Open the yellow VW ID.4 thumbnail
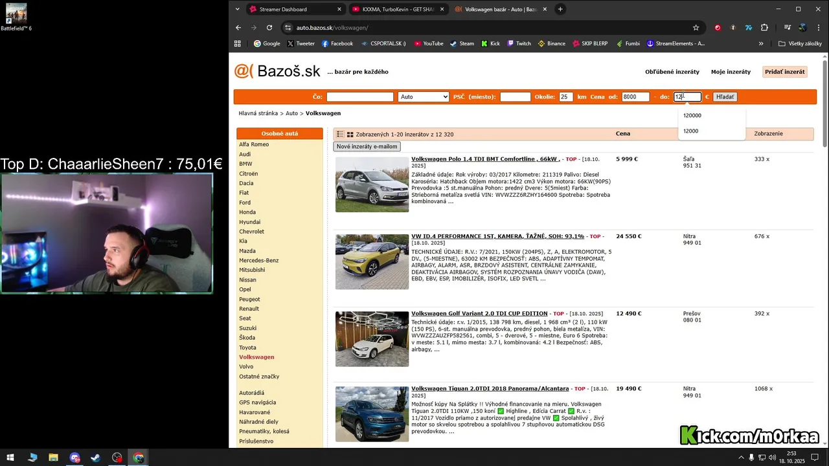The width and height of the screenshot is (829, 466). point(372,261)
